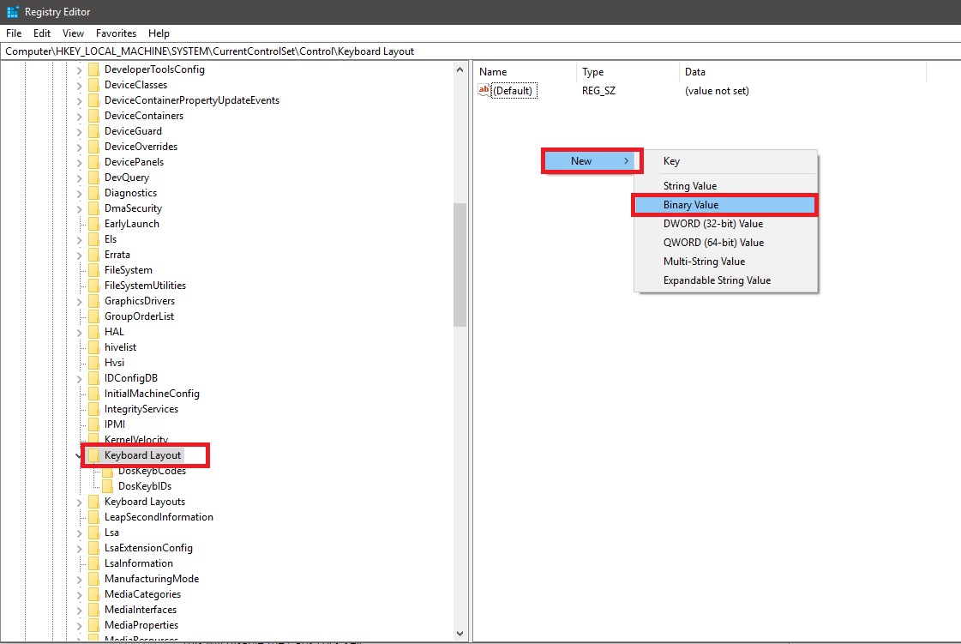Click the Keyboard Layout key folder icon
Screen dimensions: 961x644
point(93,455)
